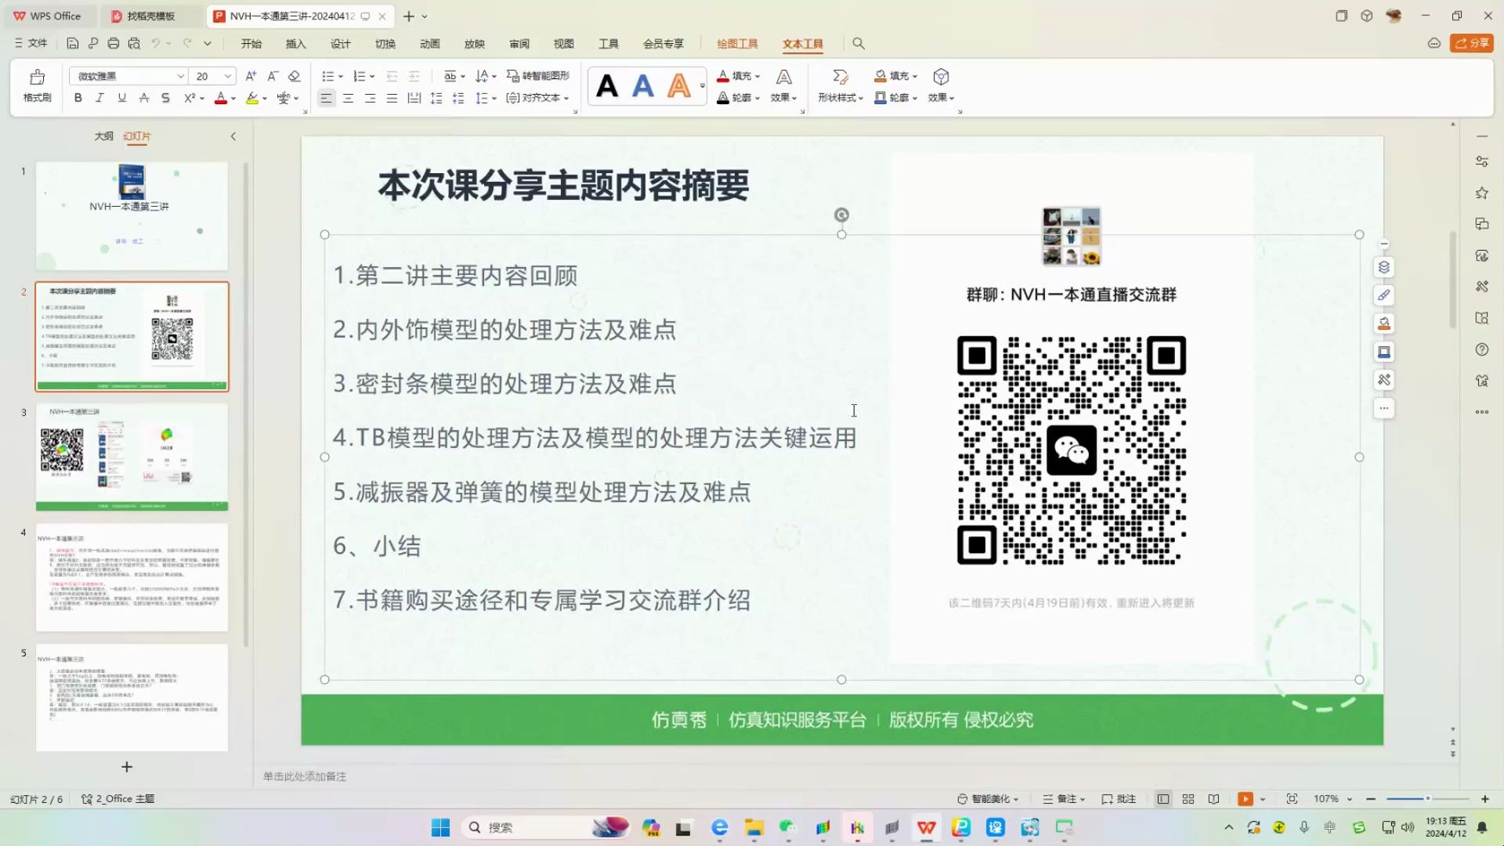
Task: Switch to reading view book icon
Action: (1213, 799)
